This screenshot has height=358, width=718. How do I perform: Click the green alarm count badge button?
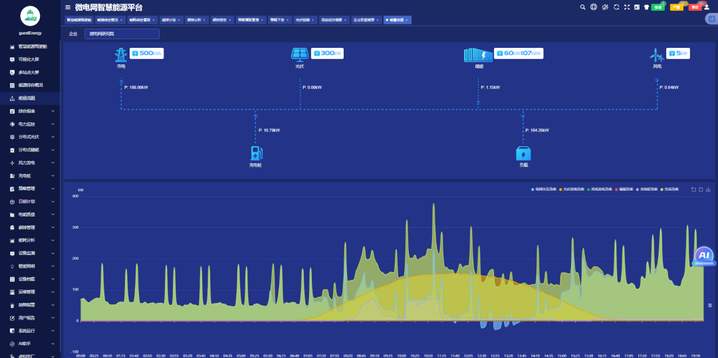658,7
